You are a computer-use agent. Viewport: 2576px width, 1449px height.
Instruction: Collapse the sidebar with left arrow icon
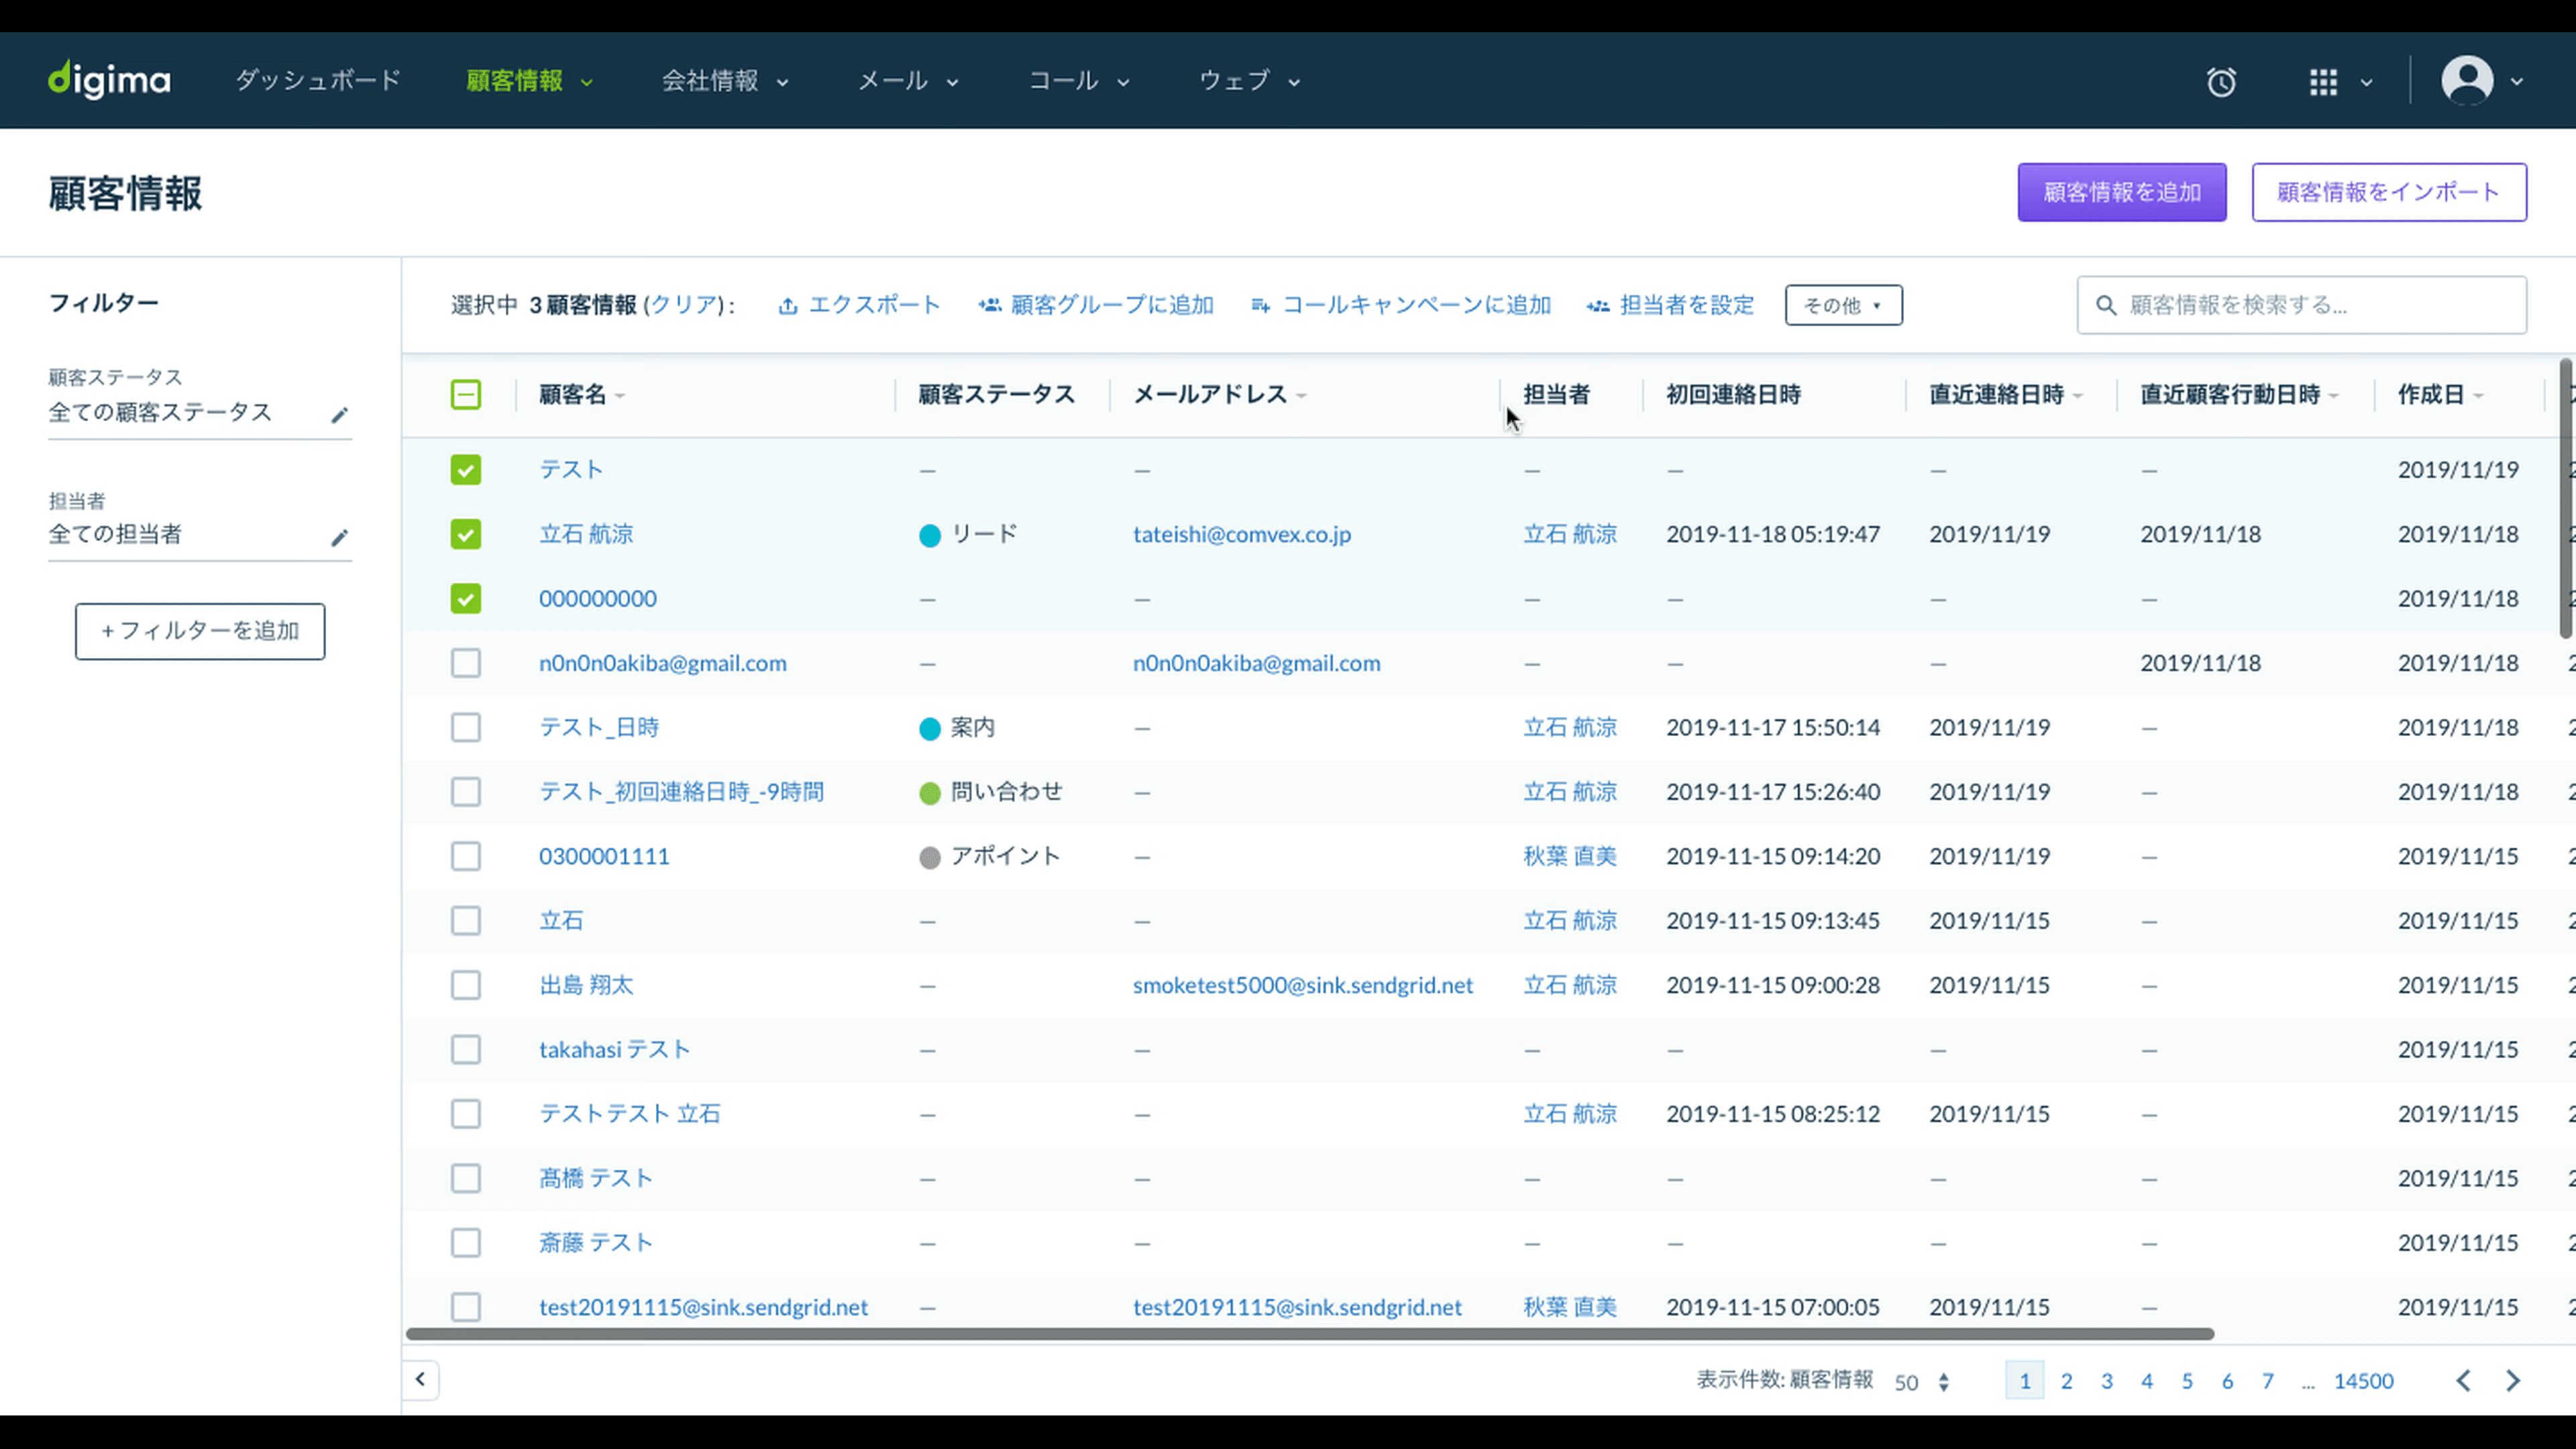[x=420, y=1379]
